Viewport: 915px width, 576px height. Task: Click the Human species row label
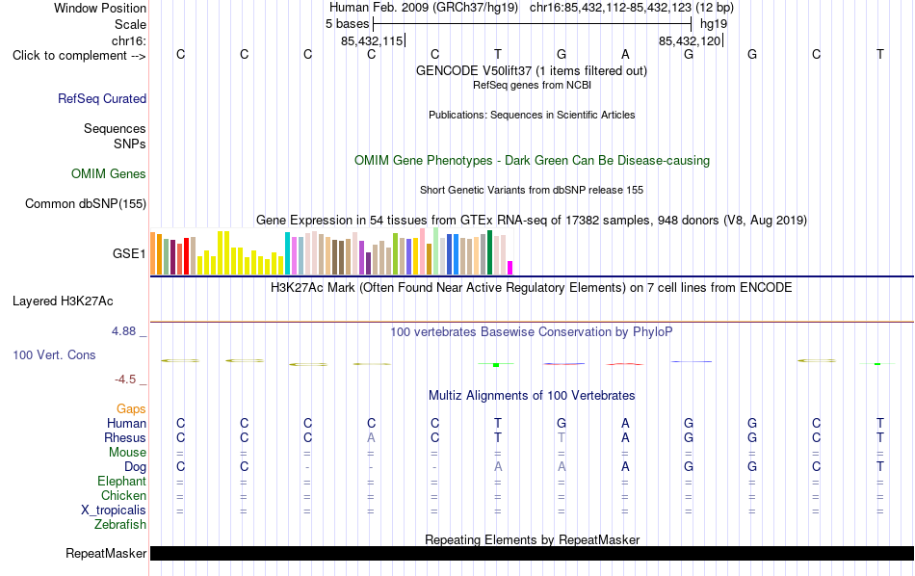click(126, 423)
